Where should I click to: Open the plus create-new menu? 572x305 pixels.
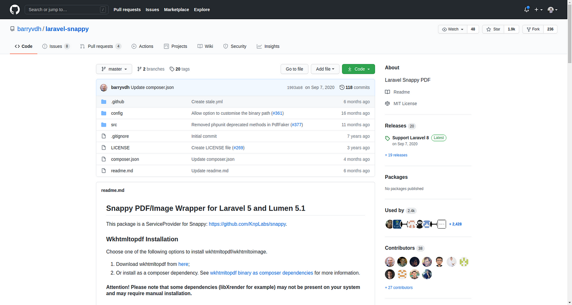click(538, 9)
